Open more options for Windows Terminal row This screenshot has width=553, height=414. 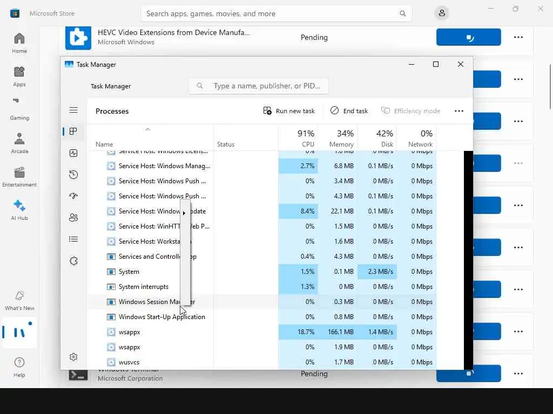coord(518,374)
